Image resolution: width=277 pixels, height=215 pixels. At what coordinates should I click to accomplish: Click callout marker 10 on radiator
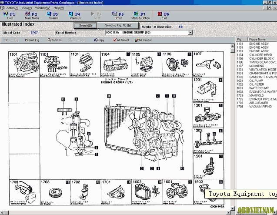click(x=109, y=96)
